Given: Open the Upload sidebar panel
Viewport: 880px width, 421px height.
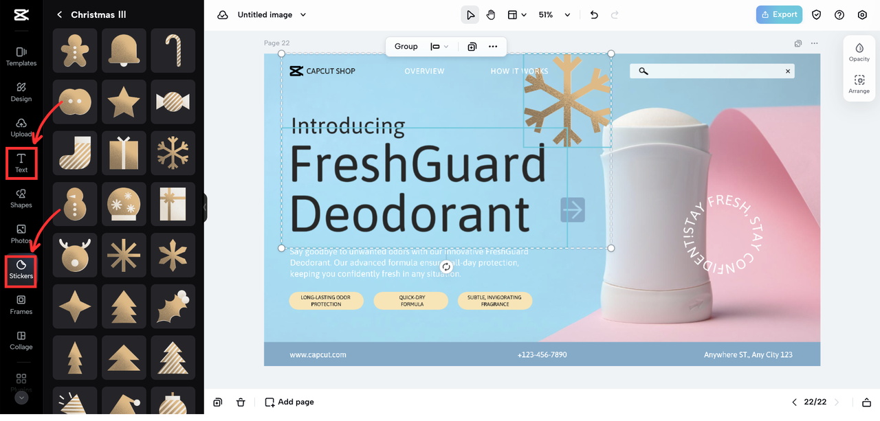Looking at the screenshot, I should (21, 128).
